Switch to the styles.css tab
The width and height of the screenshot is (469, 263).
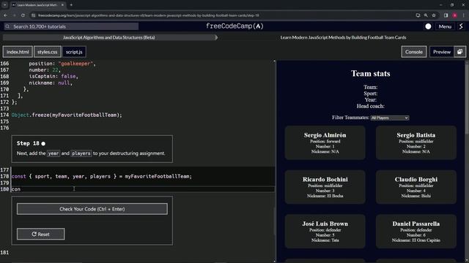pyautogui.click(x=47, y=52)
